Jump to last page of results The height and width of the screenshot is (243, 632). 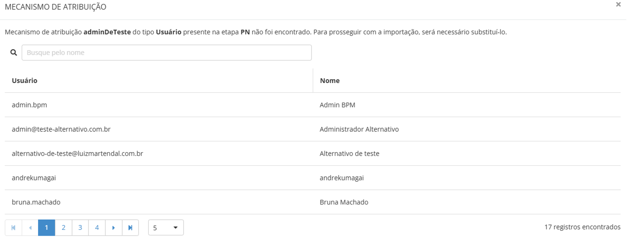pyautogui.click(x=130, y=228)
